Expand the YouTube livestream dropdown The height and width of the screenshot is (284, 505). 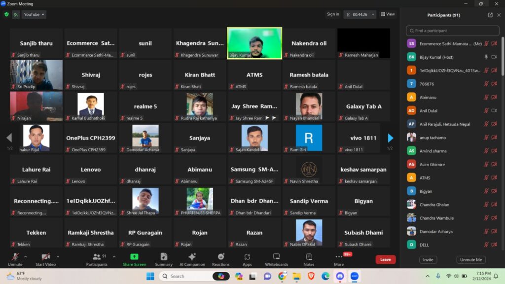(34, 14)
